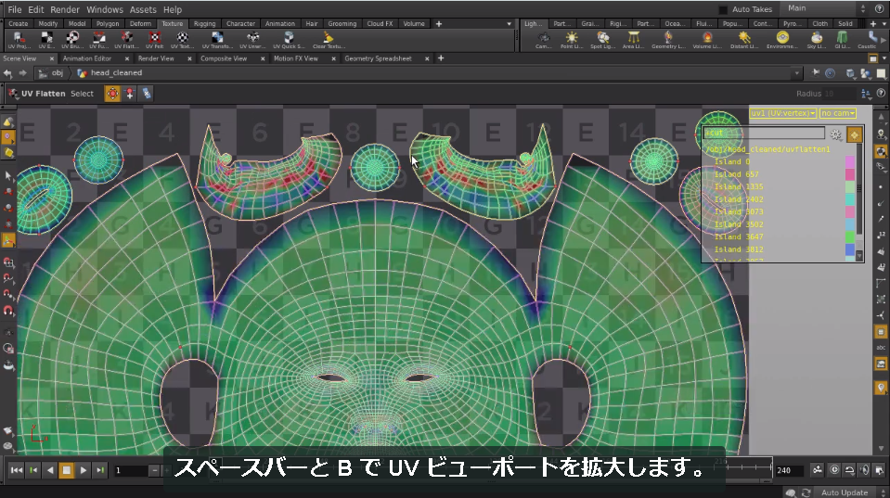Select Island 1335 in the list
This screenshot has width=890, height=498.
pyautogui.click(x=739, y=186)
